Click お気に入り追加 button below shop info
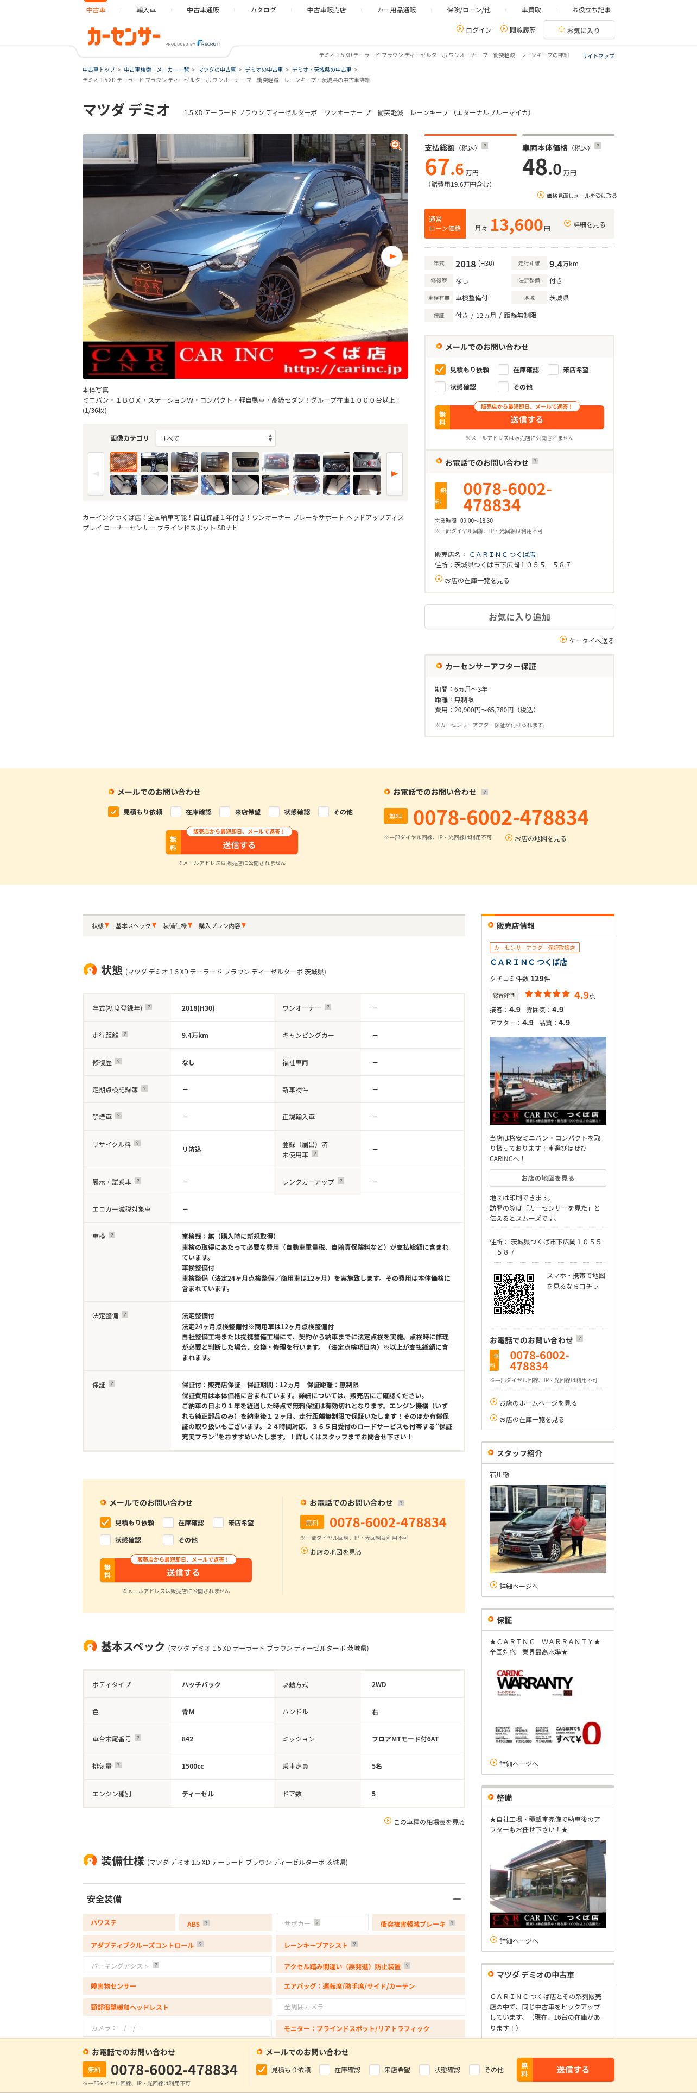Screen dimensions: 697x2093 point(519,617)
